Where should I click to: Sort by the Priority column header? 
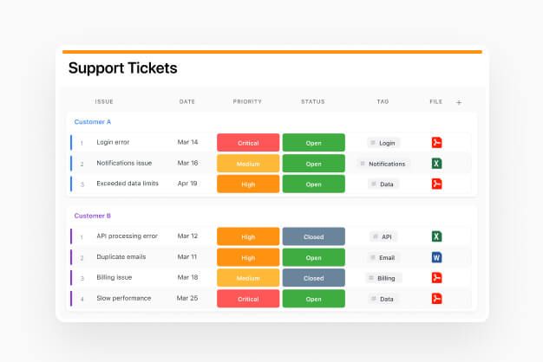coord(247,102)
